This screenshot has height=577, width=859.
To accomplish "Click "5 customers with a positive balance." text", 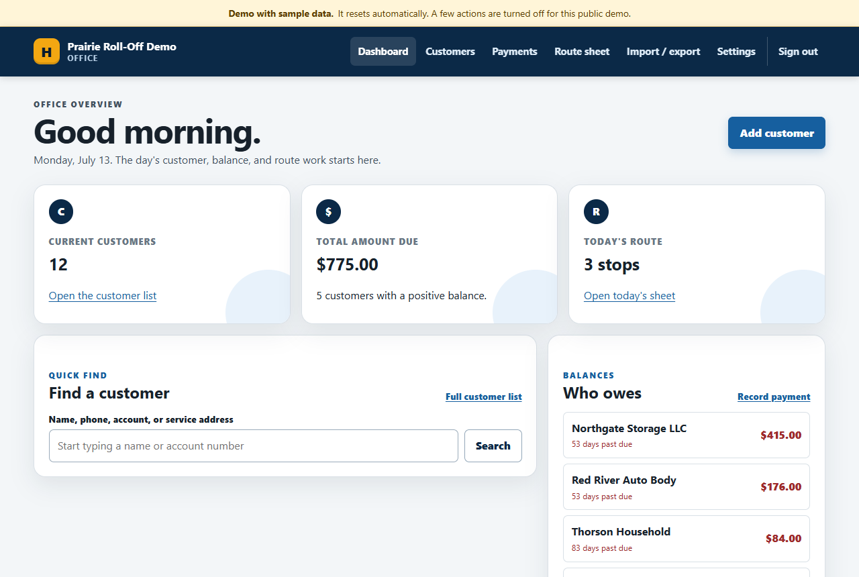I will 401,295.
